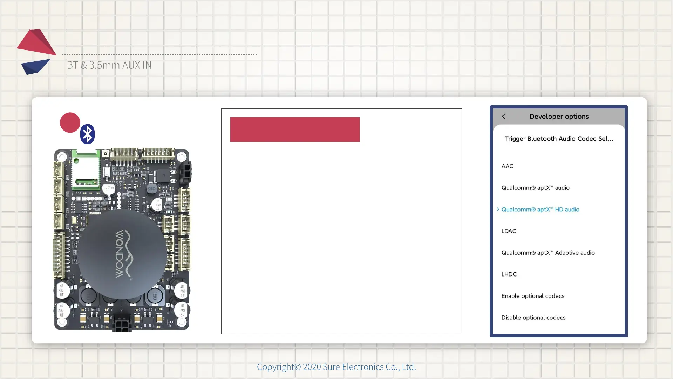Select Qualcomm aptX audio codec
This screenshot has height=379, width=673.
[x=535, y=188]
